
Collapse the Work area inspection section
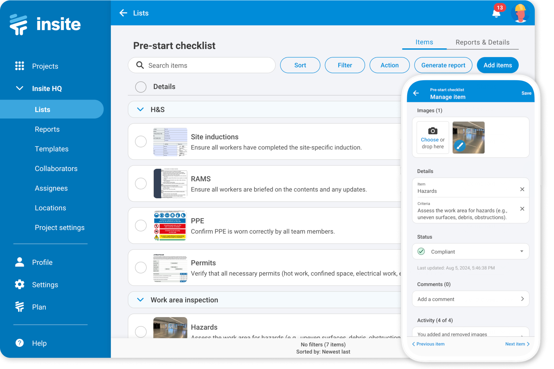(x=140, y=299)
